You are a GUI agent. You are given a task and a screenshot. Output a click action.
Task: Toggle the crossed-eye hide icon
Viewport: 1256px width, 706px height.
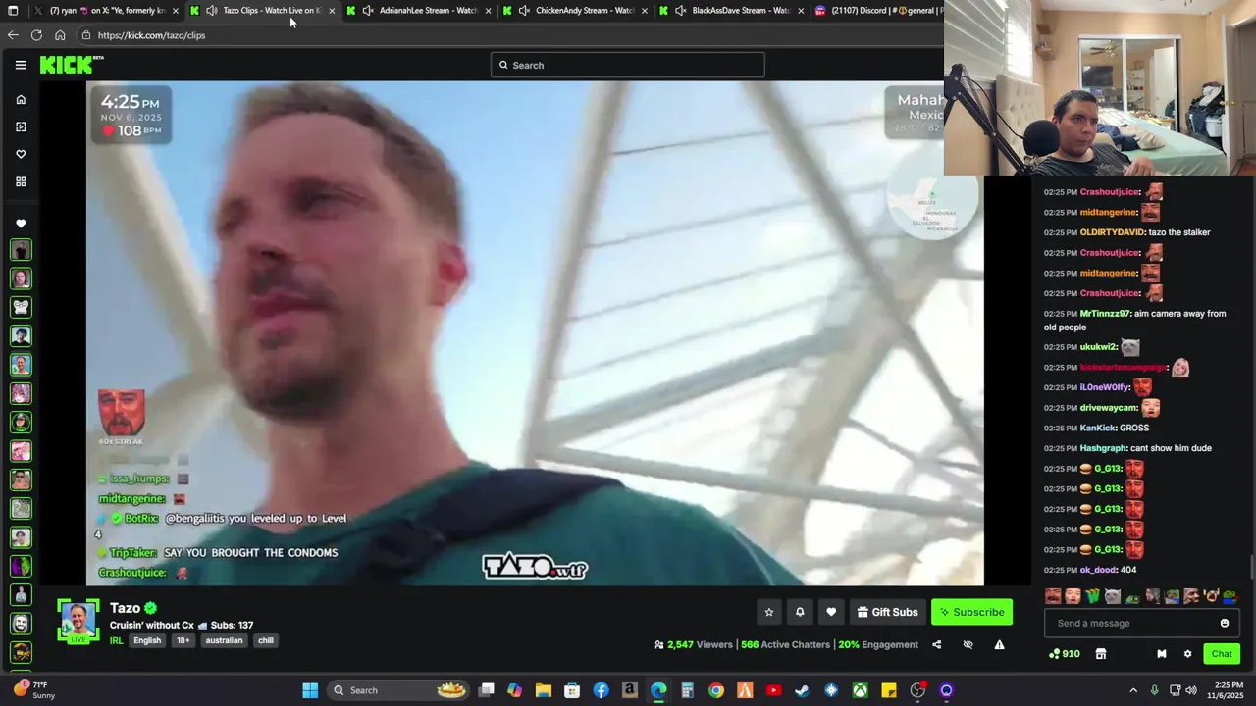(968, 644)
